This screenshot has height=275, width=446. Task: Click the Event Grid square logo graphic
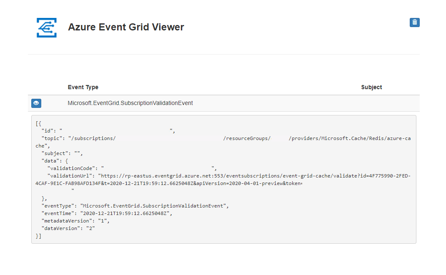[x=46, y=27]
